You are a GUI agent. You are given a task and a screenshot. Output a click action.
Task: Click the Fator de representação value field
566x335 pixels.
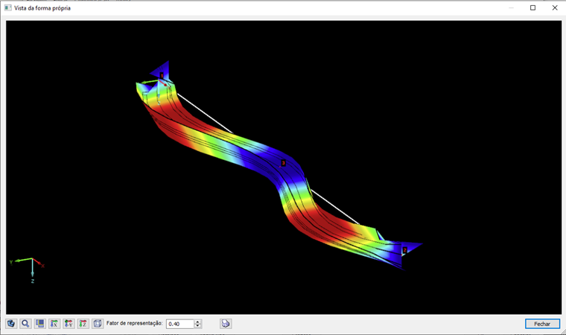click(180, 324)
